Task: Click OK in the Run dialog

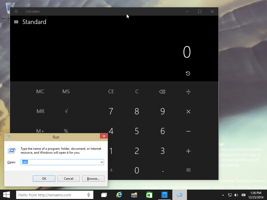Action: point(44,179)
